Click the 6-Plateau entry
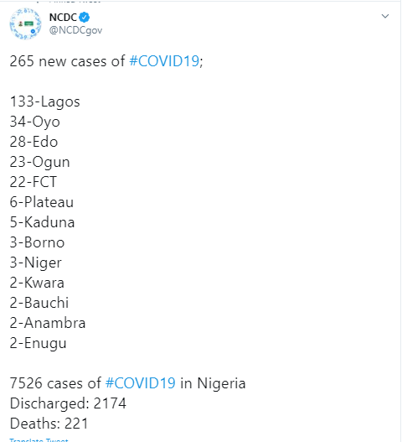 [x=42, y=202]
